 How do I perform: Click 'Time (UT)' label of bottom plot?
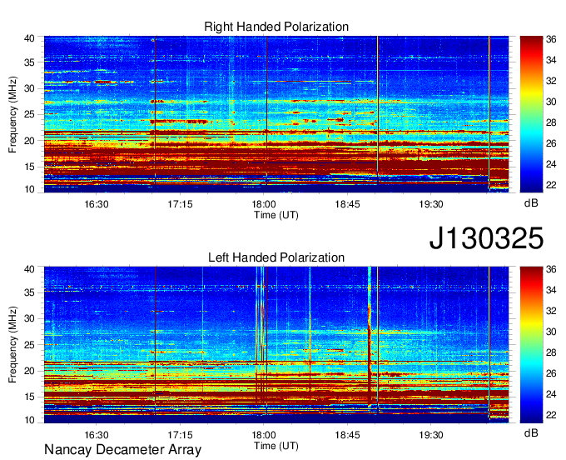tap(276, 446)
